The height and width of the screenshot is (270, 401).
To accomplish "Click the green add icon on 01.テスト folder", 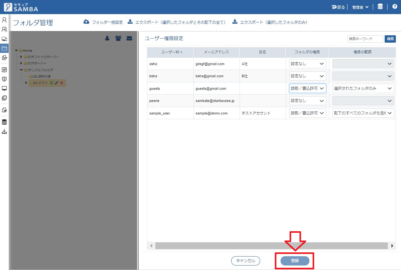I will pyautogui.click(x=51, y=83).
